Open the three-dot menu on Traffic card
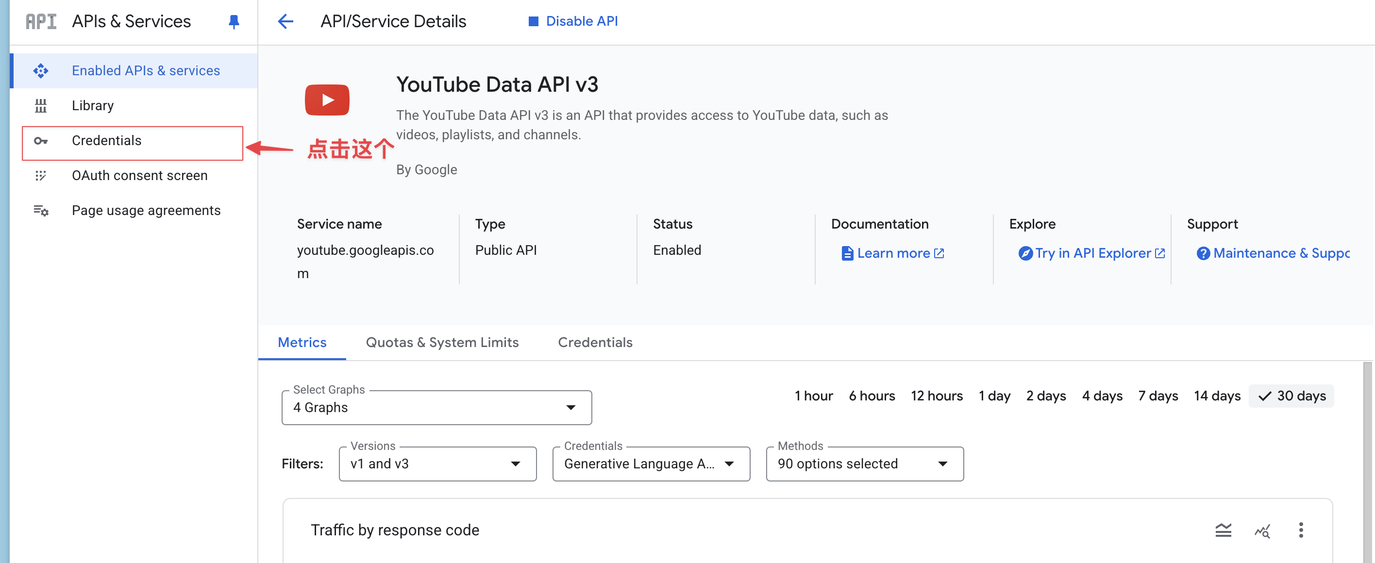Viewport: 1375px width, 563px height. (x=1301, y=530)
